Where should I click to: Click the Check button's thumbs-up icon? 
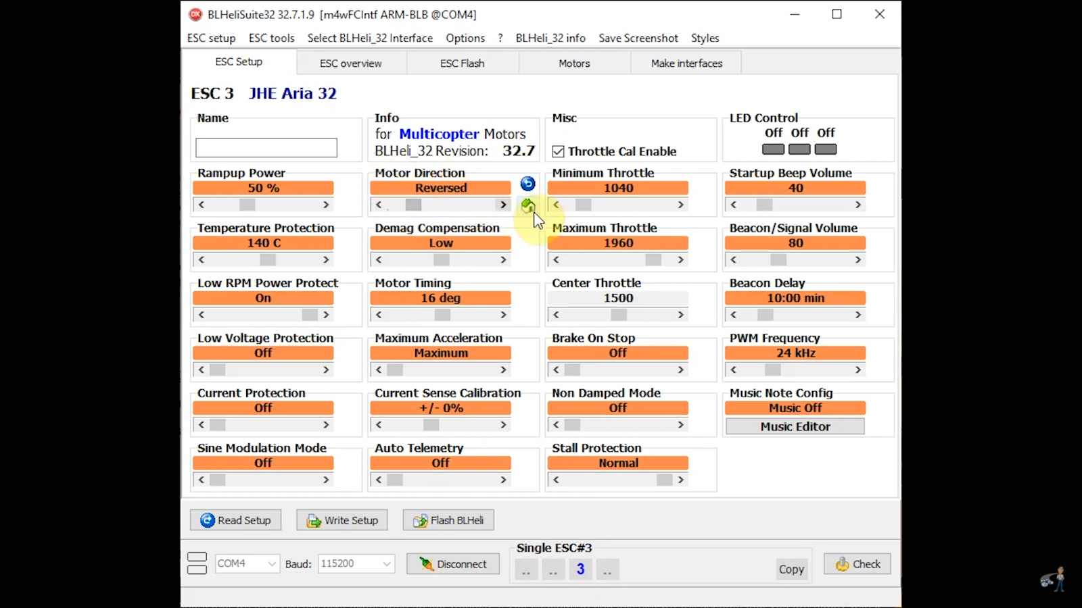[x=841, y=564]
